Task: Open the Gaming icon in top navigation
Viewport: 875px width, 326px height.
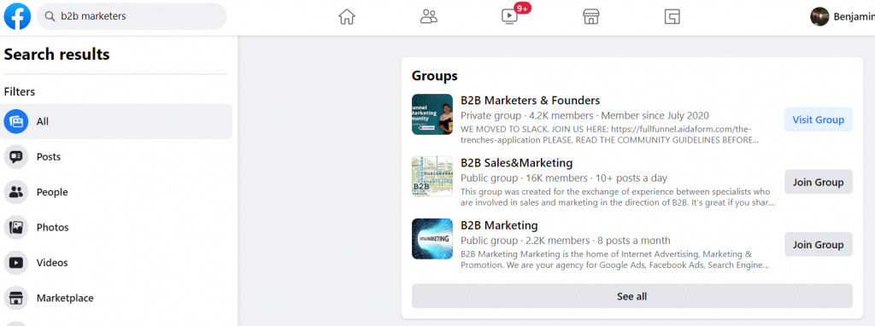Action: click(x=672, y=17)
